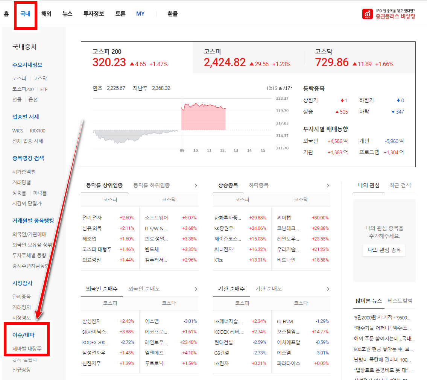427x380 pixels.
Task: Open 거래량별 sidebar link
Action: pos(21,182)
